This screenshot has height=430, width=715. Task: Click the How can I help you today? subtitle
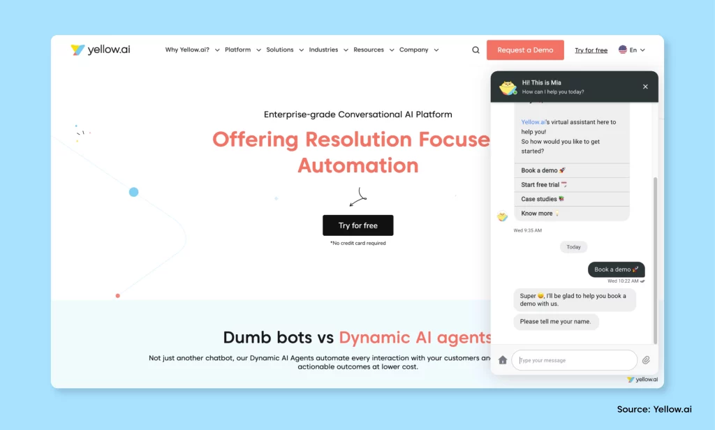click(x=553, y=91)
